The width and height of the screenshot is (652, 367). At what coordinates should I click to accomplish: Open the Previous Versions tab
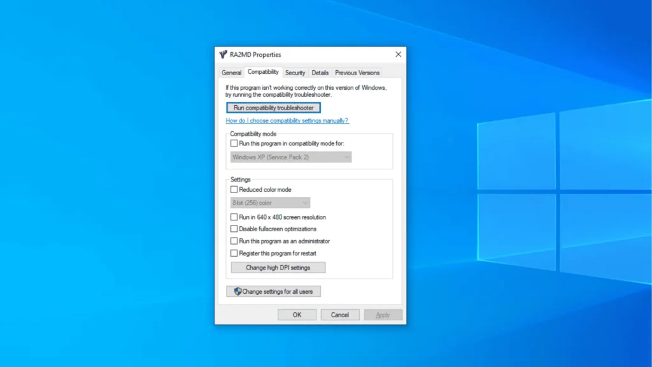357,73
